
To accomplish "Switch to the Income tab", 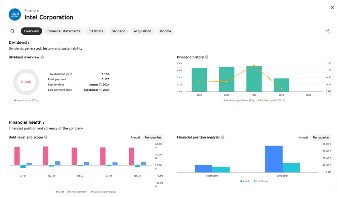I will 166,31.
